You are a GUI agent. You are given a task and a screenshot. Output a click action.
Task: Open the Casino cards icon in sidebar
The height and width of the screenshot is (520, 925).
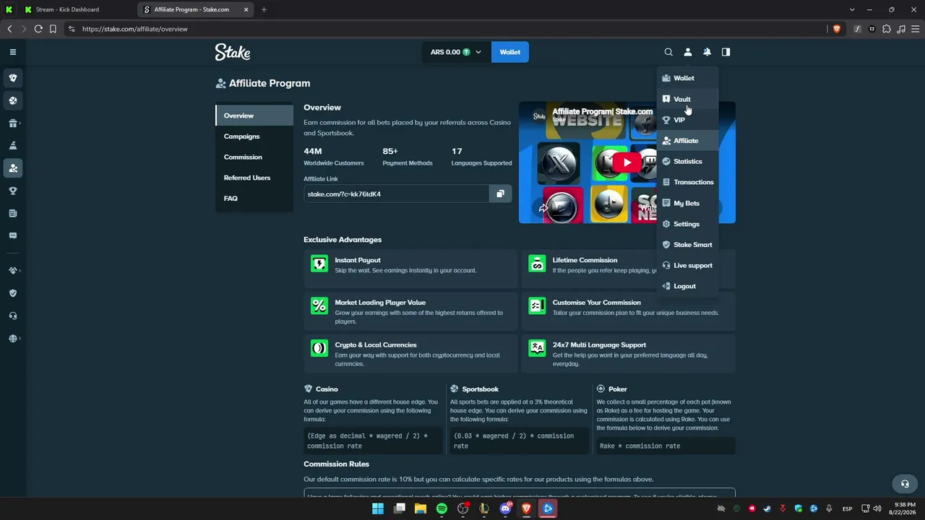point(12,78)
